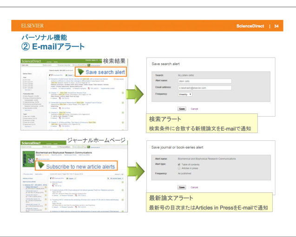This screenshot has height=237, width=296.
Task: Open the Export dropdown on the journal page
Action: [71, 178]
